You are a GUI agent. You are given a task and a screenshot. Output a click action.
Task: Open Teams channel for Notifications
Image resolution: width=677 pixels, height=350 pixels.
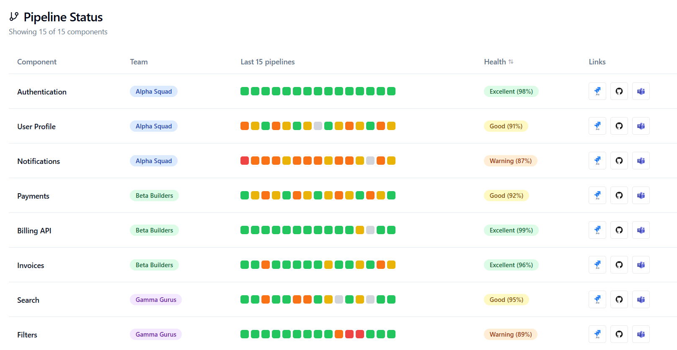(x=641, y=161)
